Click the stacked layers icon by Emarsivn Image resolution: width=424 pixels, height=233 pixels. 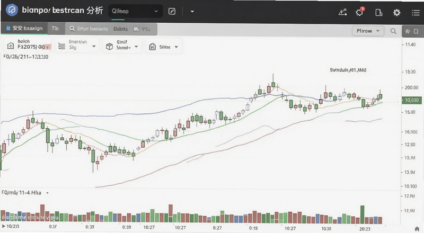(61, 46)
